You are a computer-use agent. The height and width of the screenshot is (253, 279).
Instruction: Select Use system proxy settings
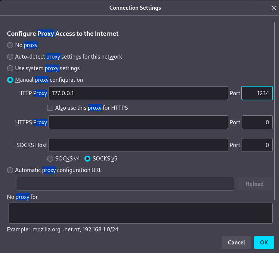(10, 68)
